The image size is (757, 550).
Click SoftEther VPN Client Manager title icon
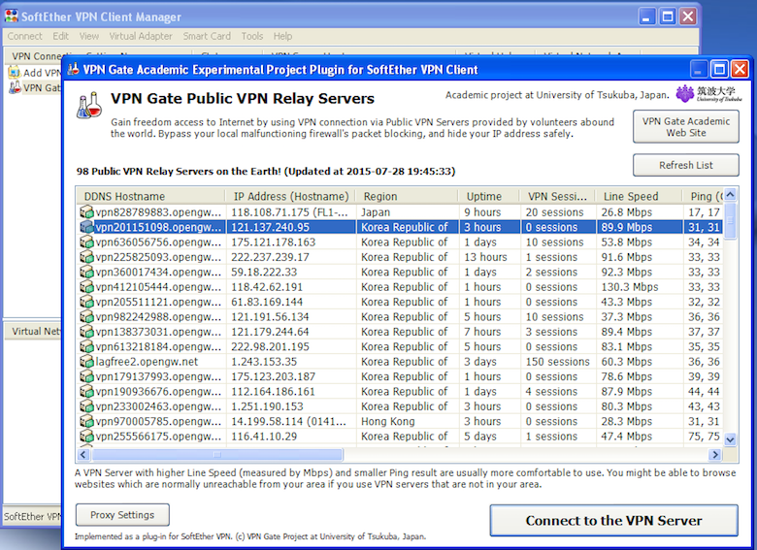[11, 16]
